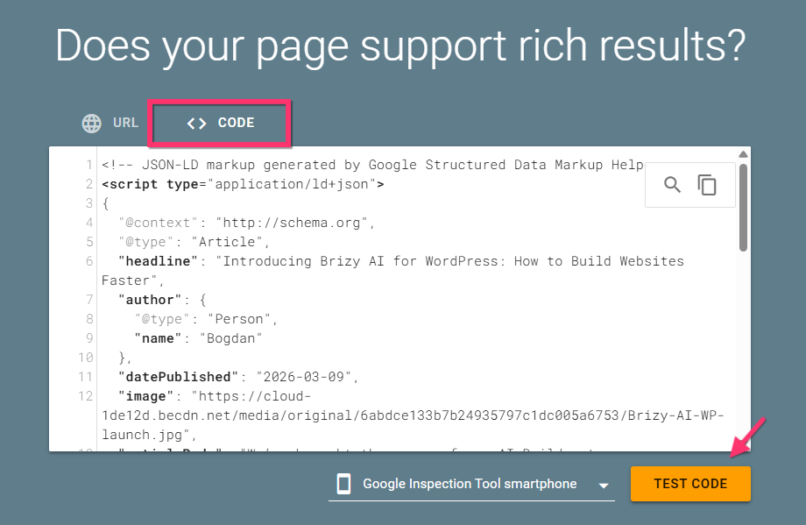Click the "datePublished" key on line 11
This screenshot has width=806, height=525.
click(178, 377)
